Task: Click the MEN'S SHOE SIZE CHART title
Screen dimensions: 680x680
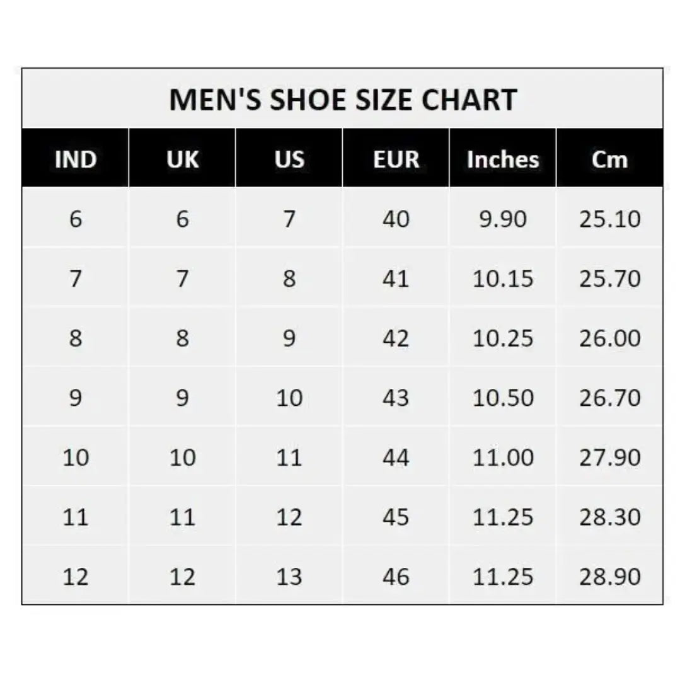Action: (x=343, y=100)
